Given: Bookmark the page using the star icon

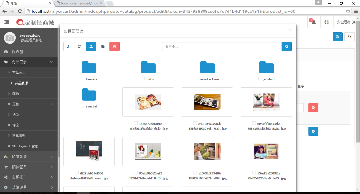Looking at the screenshot, I should coord(348,11).
